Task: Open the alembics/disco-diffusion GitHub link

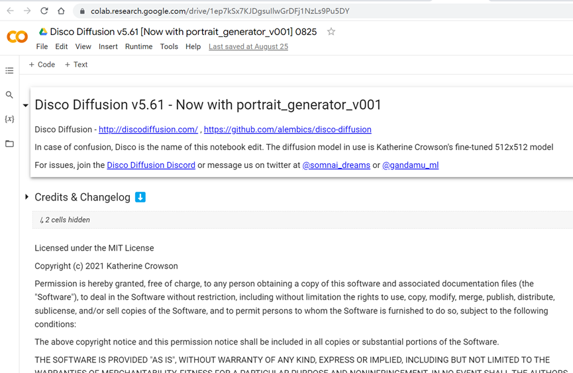Action: coord(287,130)
